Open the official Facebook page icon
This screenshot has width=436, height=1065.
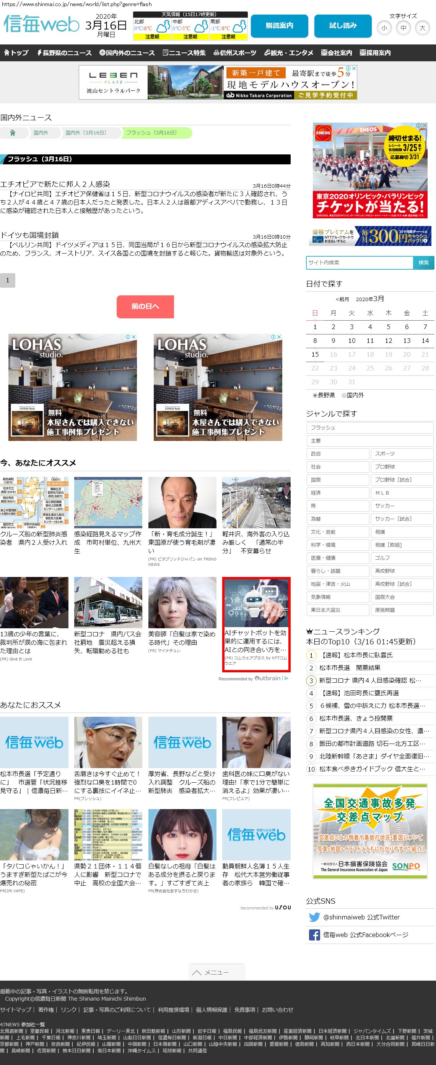(x=314, y=935)
